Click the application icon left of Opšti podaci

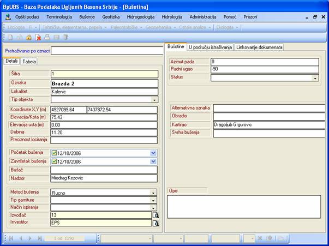[x=8, y=17]
